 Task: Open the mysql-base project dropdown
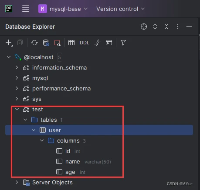63,9
